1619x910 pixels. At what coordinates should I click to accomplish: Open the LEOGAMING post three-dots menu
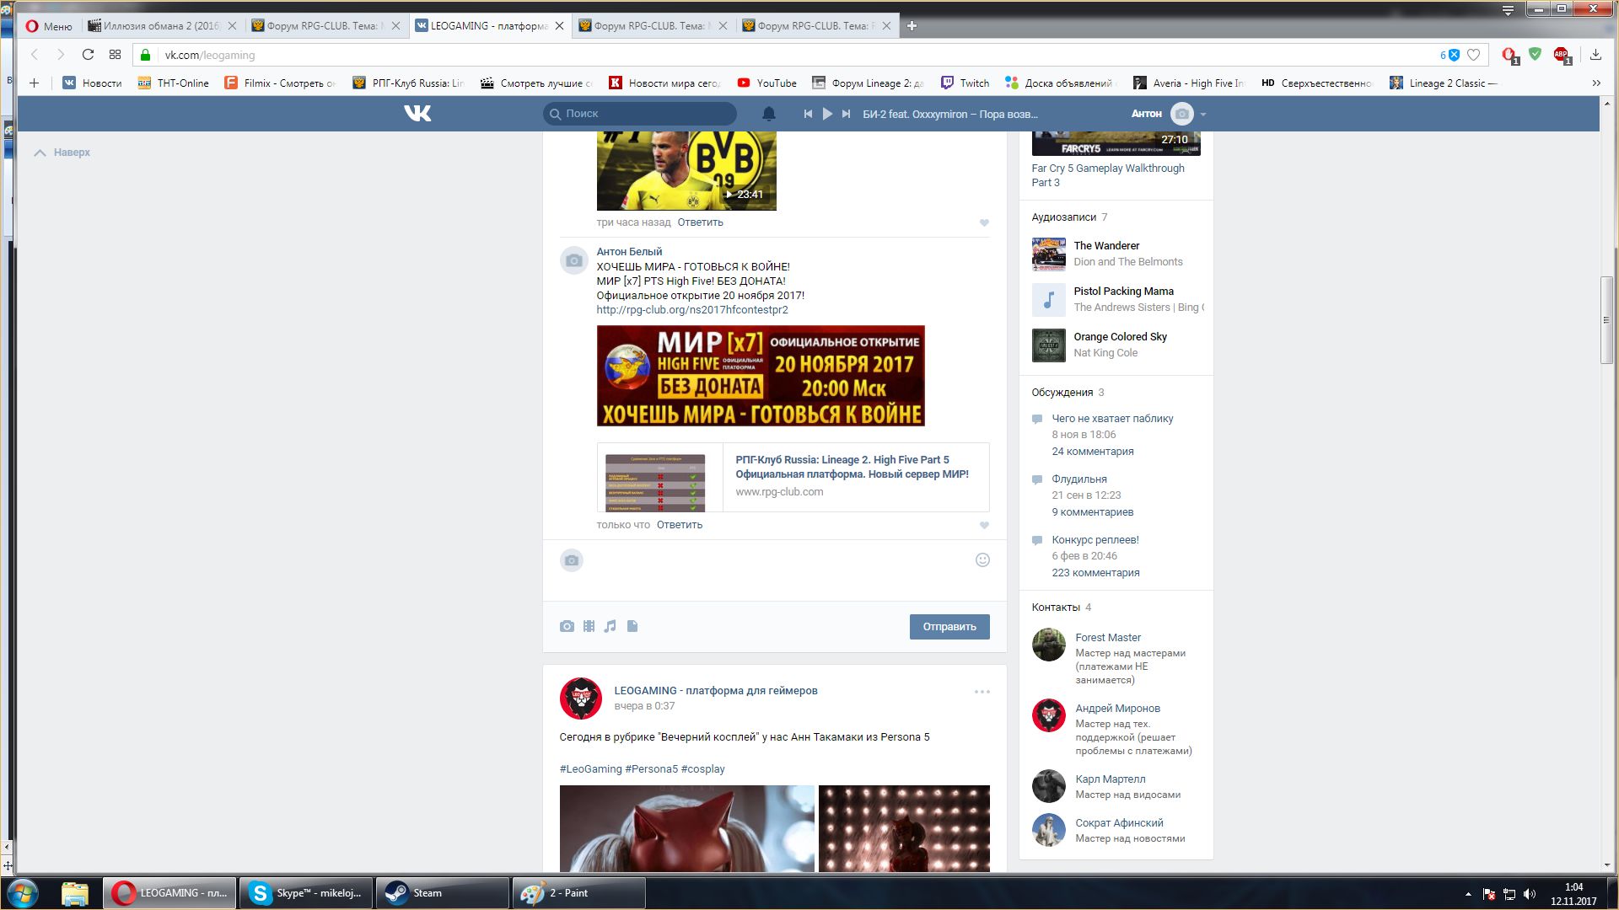point(982,692)
